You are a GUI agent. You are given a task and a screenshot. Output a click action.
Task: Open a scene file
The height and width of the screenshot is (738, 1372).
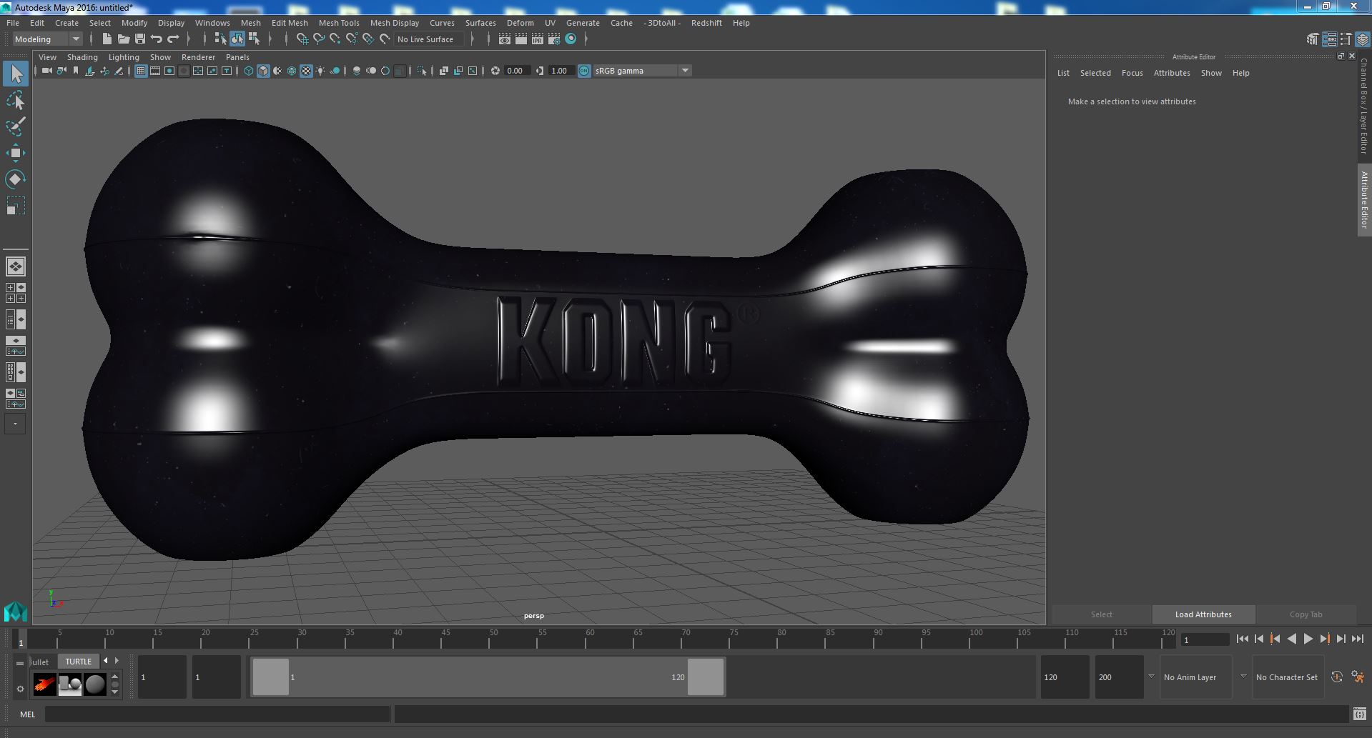(x=123, y=39)
